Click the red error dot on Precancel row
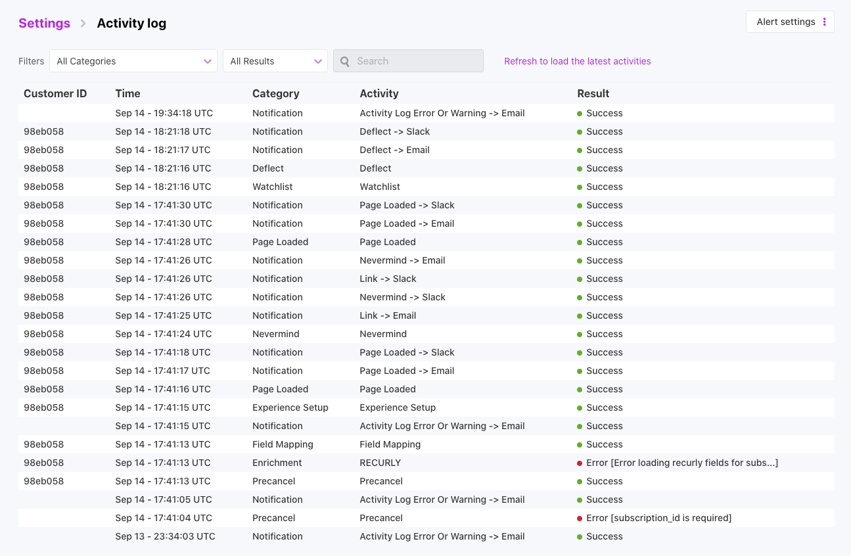The width and height of the screenshot is (851, 556). pyautogui.click(x=581, y=518)
